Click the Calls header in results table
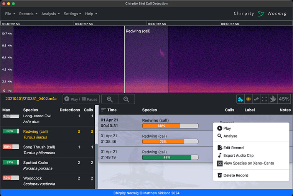The height and width of the screenshot is (196, 293). (x=229, y=110)
